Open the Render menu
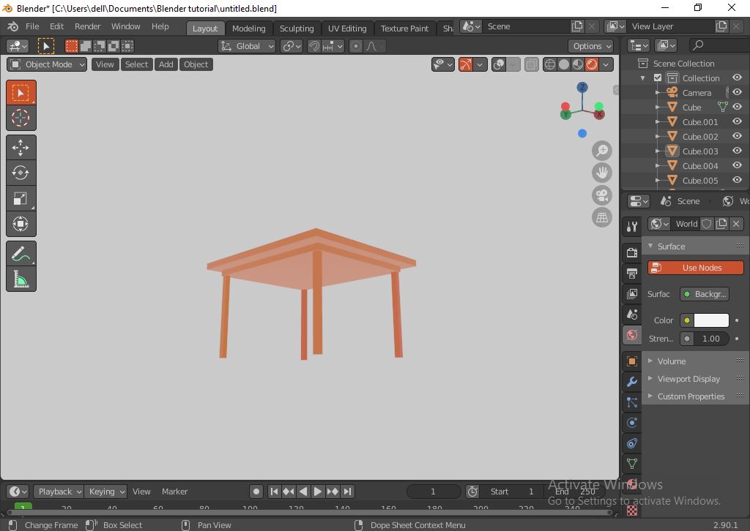 point(87,26)
